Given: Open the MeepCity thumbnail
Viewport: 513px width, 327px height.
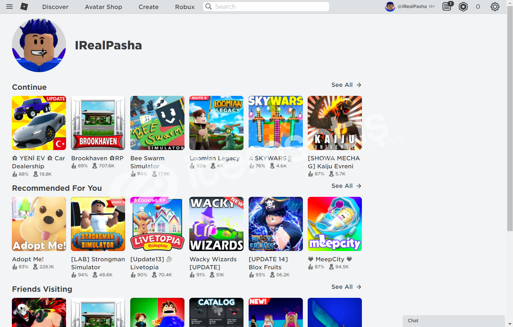Looking at the screenshot, I should pos(335,224).
